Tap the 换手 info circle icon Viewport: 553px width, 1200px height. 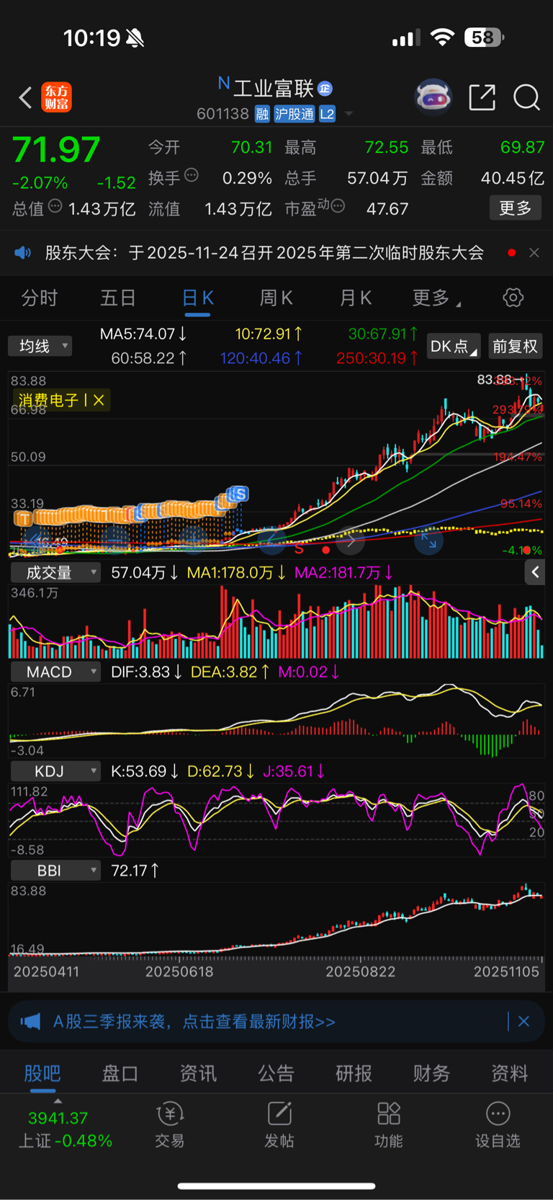(192, 175)
